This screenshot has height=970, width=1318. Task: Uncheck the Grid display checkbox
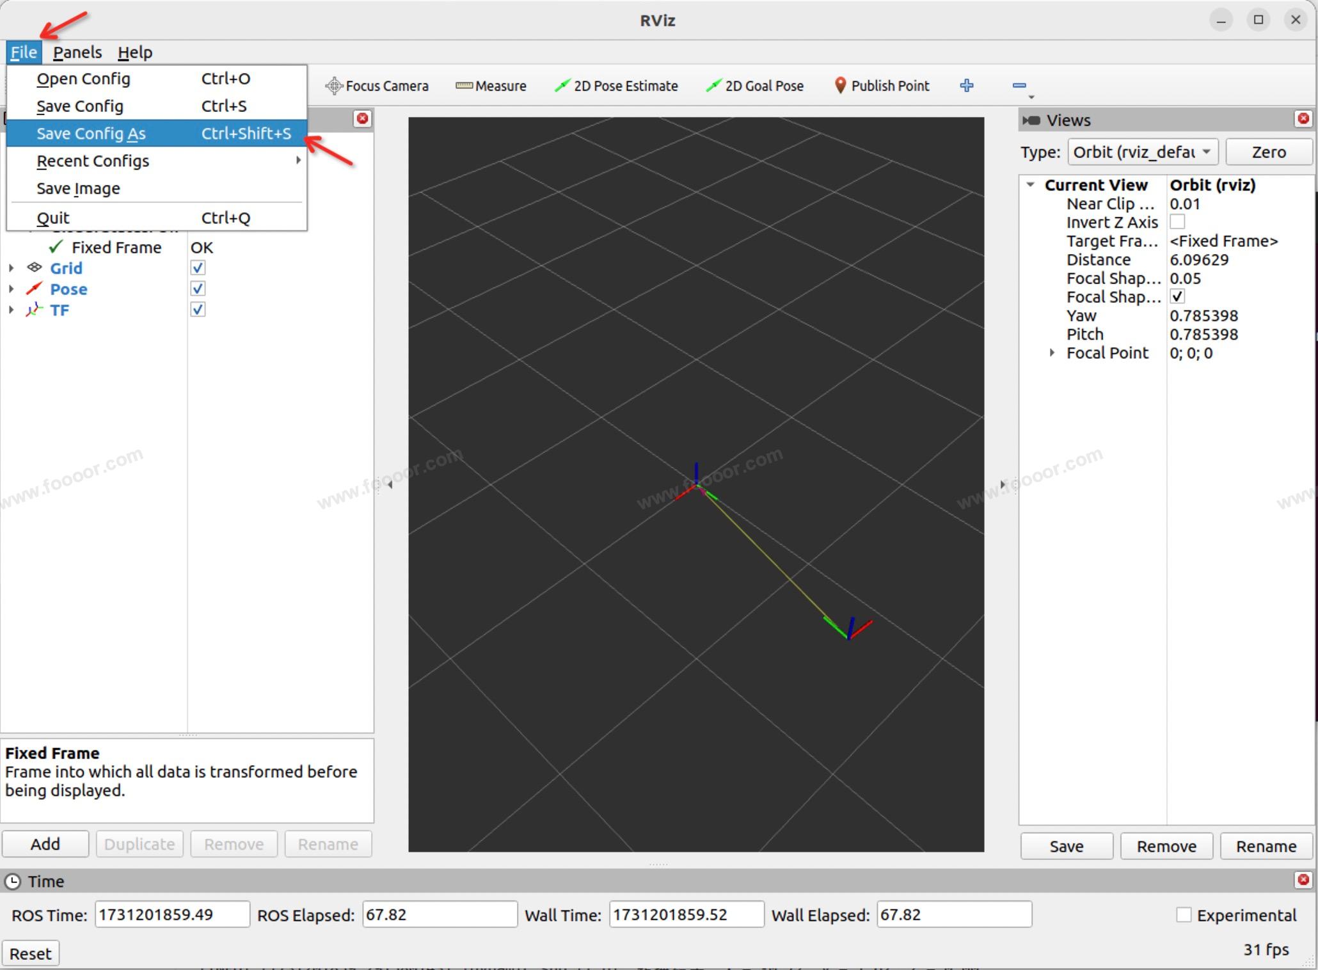pos(198,268)
